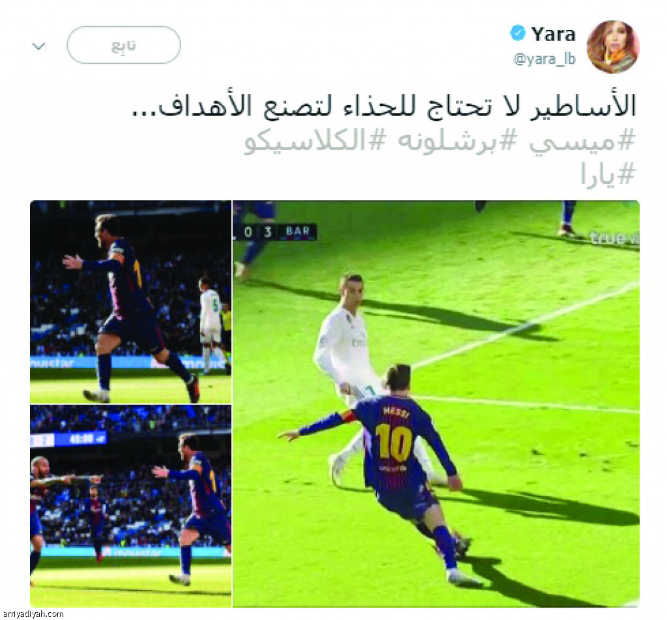Viewport: 667px width, 620px height.
Task: Open the #ميسي hashtag
Action: pos(582,142)
